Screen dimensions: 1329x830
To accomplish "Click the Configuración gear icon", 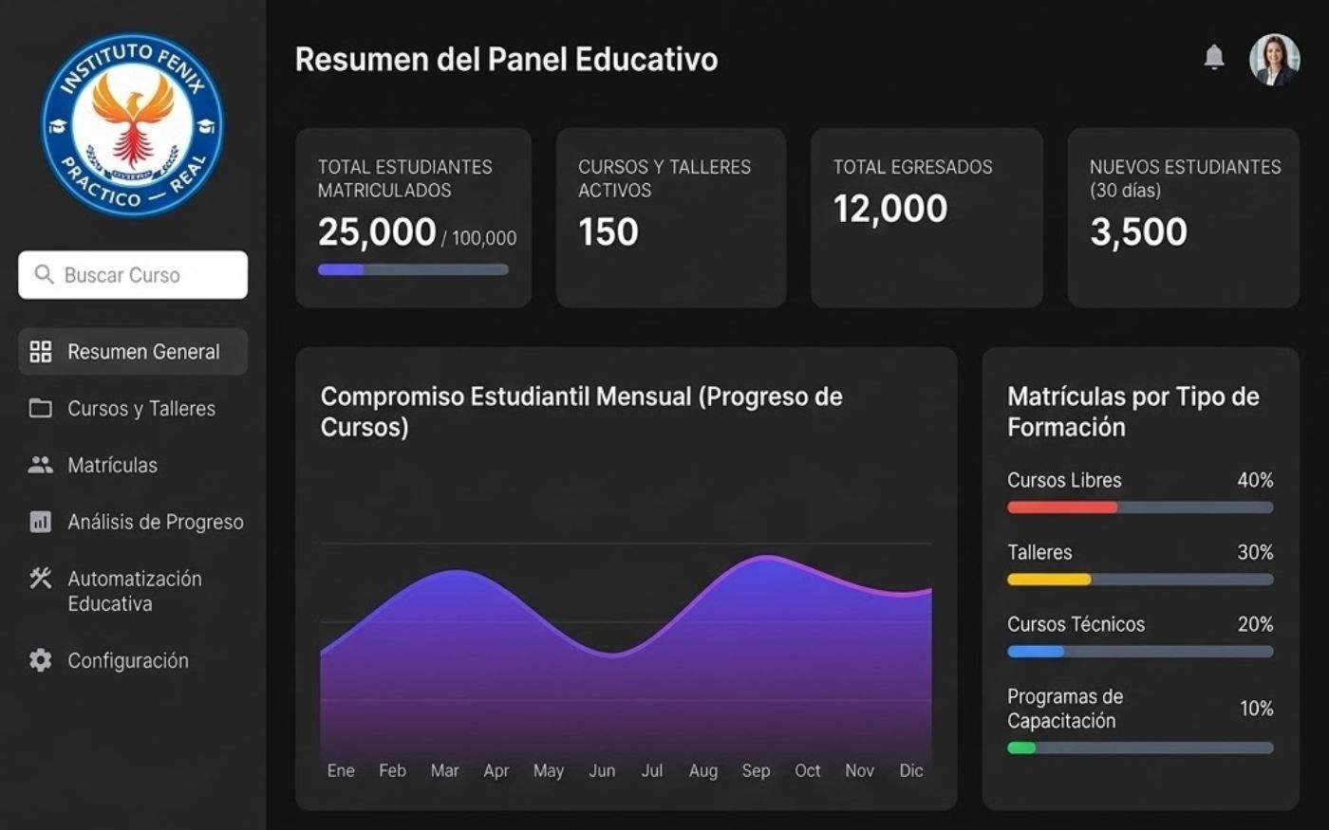I will click(41, 660).
